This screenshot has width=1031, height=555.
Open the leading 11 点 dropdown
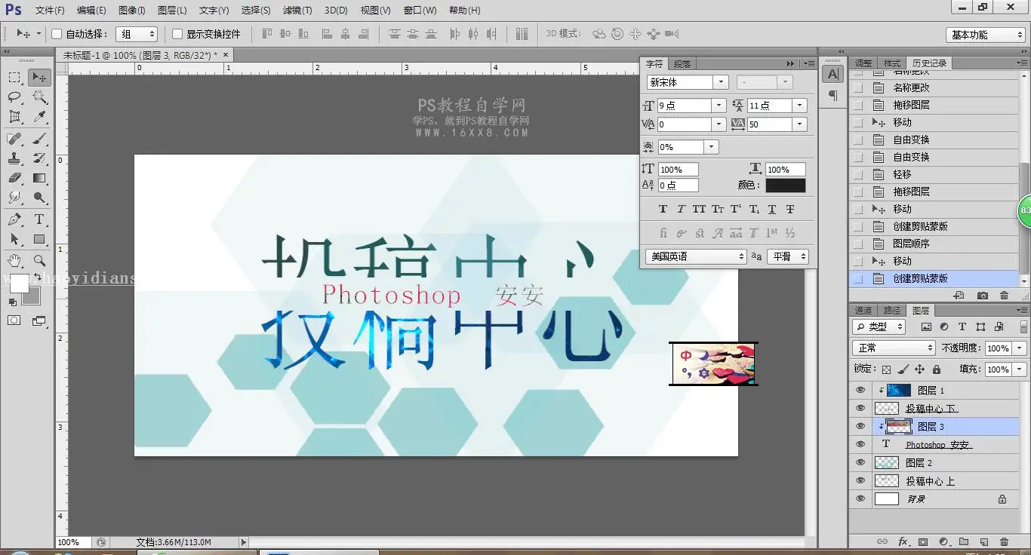[x=800, y=106]
